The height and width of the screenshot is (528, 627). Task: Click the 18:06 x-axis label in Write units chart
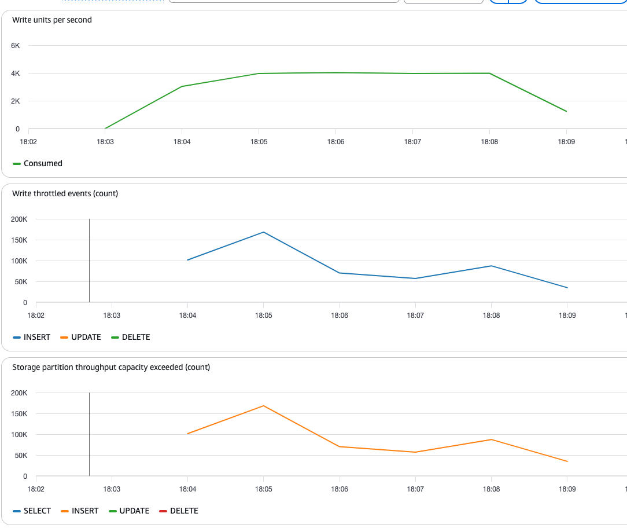point(335,142)
